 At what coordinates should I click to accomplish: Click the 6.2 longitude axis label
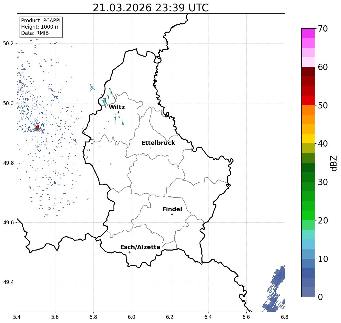(x=170, y=317)
